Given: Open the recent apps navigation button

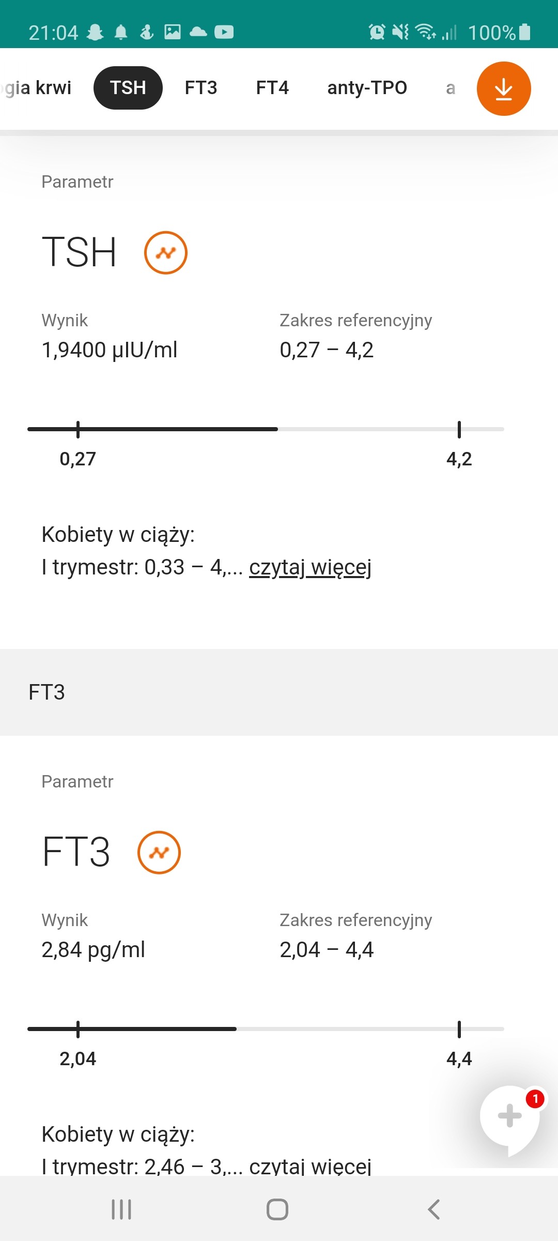Looking at the screenshot, I should point(122,1209).
